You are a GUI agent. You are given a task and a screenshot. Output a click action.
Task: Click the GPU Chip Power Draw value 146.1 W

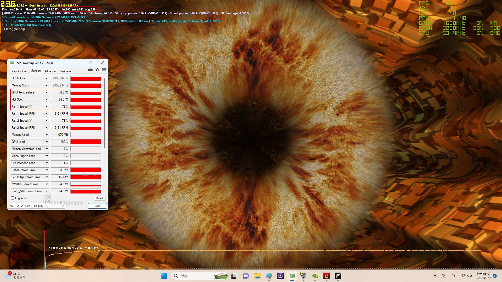click(60, 177)
